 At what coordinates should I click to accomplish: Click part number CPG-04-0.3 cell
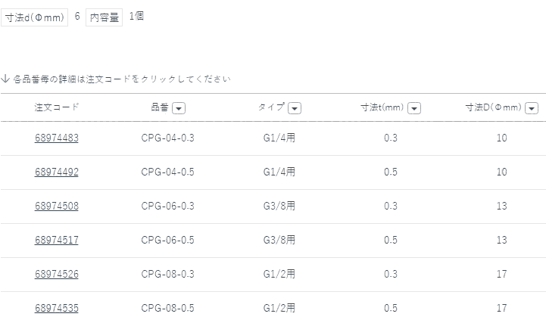point(168,138)
